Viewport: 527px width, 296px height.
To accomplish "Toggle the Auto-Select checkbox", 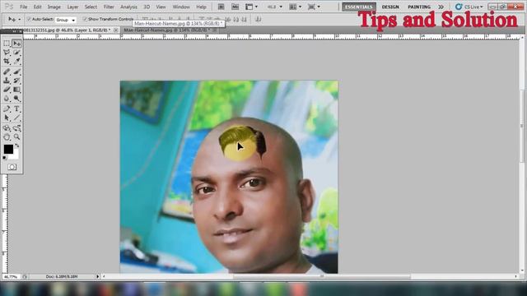I will coord(29,20).
